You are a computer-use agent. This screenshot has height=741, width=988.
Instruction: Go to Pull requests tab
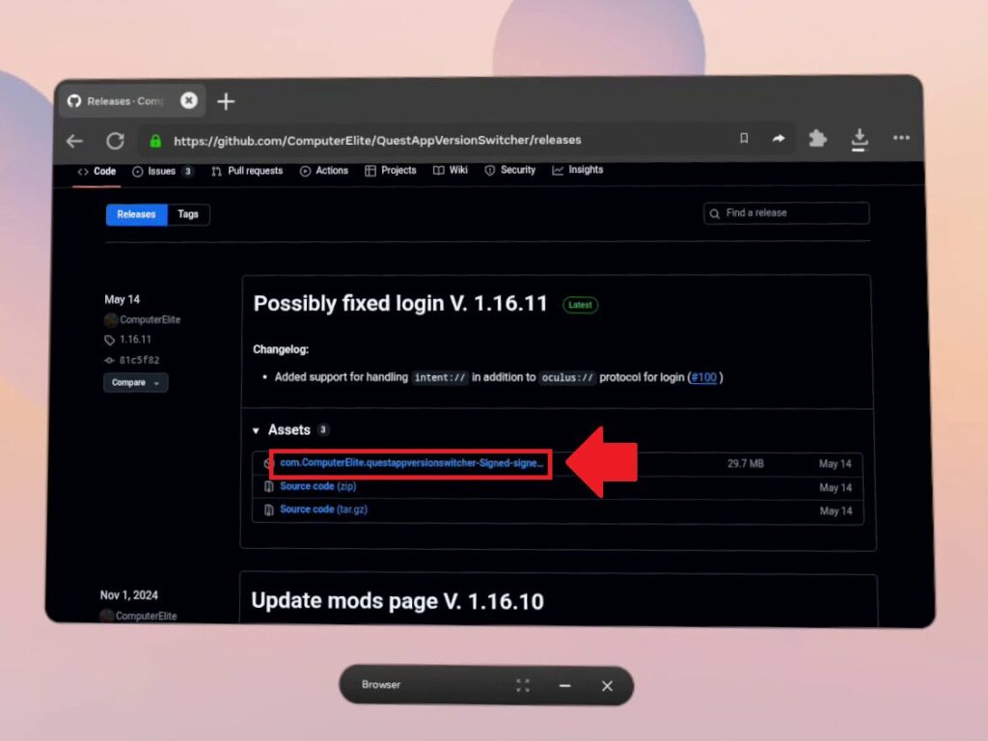(x=247, y=171)
